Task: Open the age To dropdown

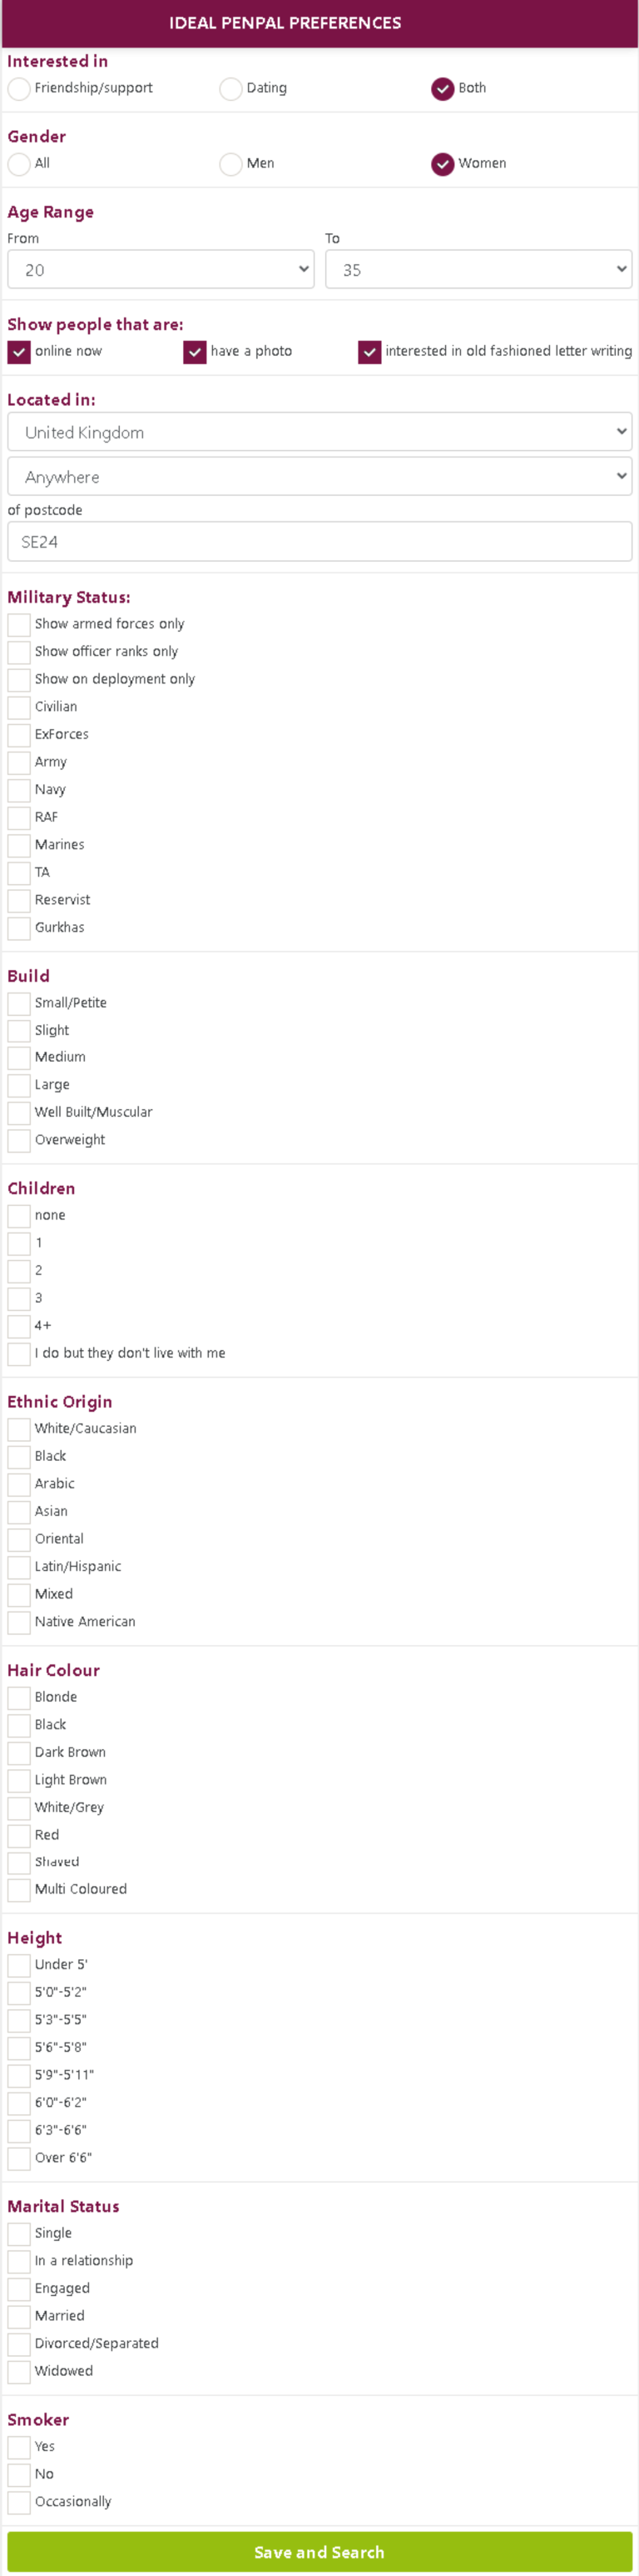Action: pyautogui.click(x=478, y=270)
